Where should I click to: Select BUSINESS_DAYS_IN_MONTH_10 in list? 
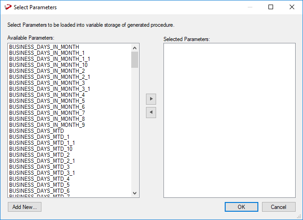tap(48, 65)
